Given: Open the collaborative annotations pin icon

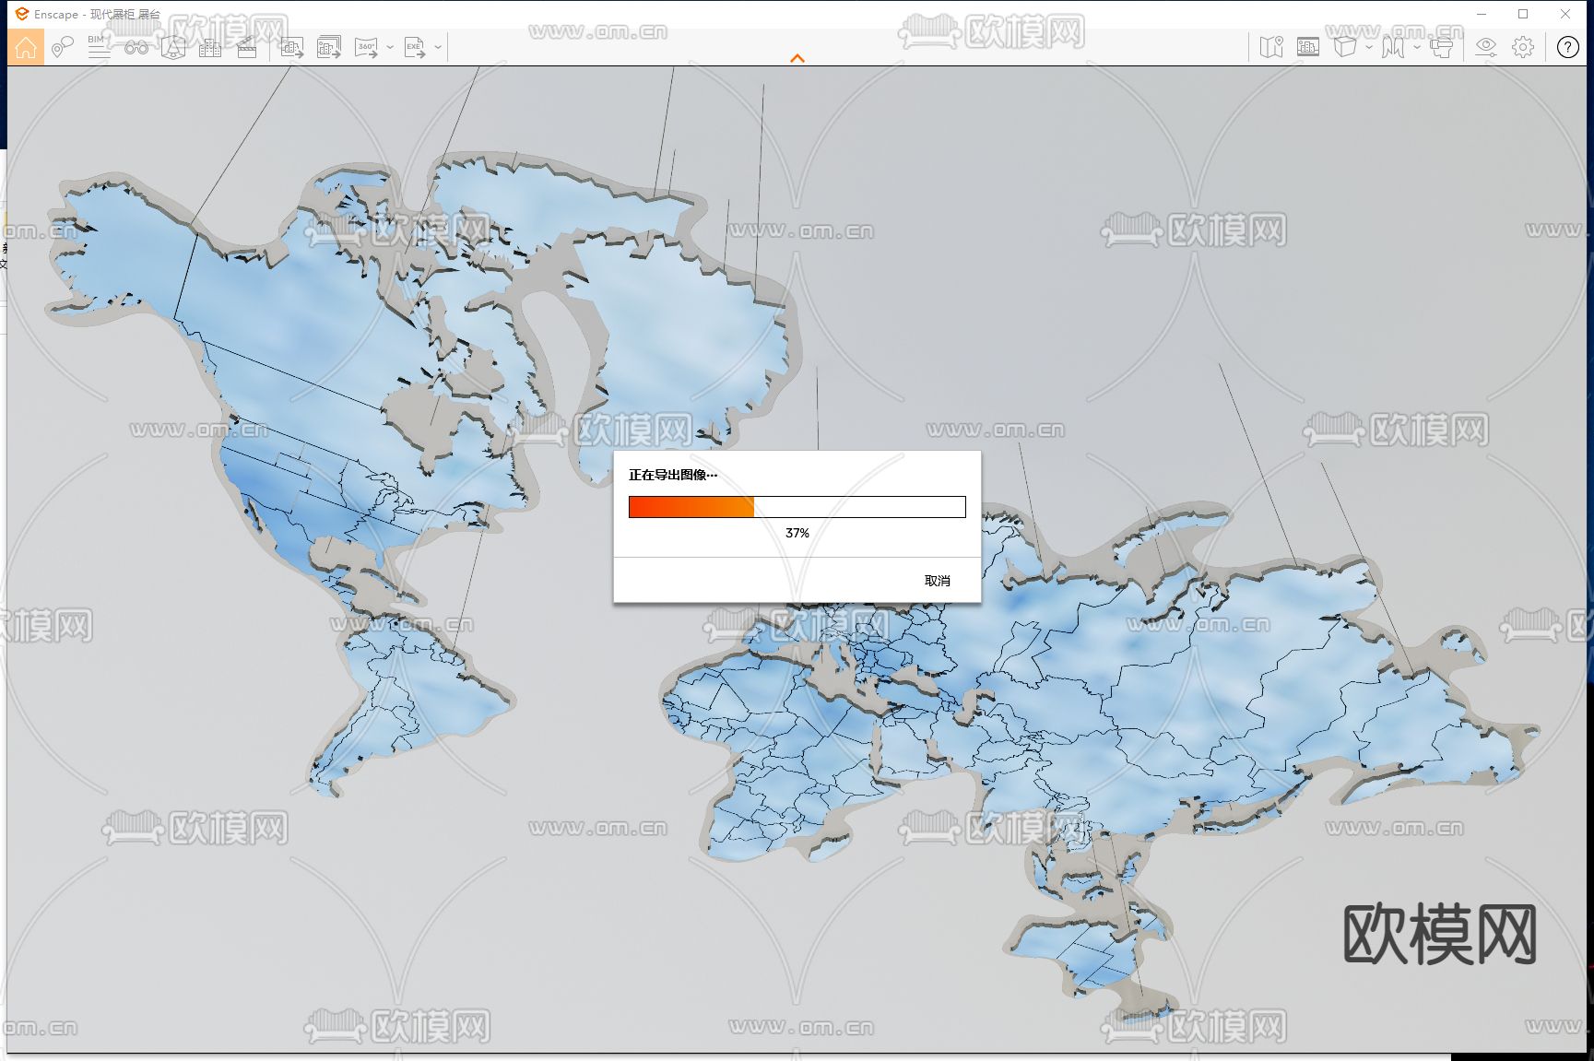Looking at the screenshot, I should 62,47.
